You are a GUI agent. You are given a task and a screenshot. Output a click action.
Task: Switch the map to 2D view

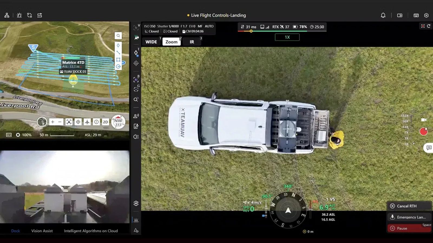[105, 122]
